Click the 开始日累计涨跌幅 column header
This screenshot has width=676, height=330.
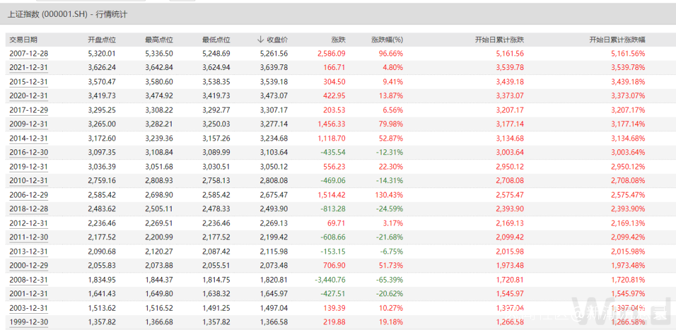[x=617, y=39]
